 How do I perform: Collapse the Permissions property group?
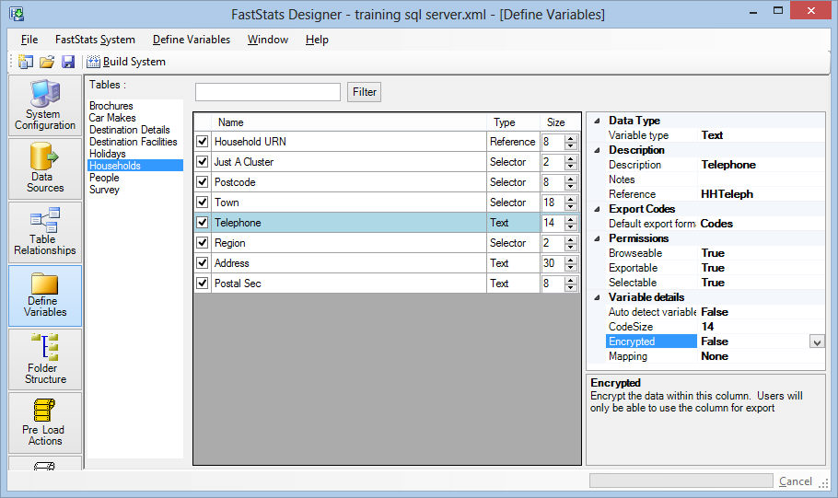[x=597, y=238]
